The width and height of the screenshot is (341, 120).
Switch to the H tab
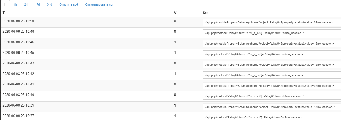[x=5, y=5]
